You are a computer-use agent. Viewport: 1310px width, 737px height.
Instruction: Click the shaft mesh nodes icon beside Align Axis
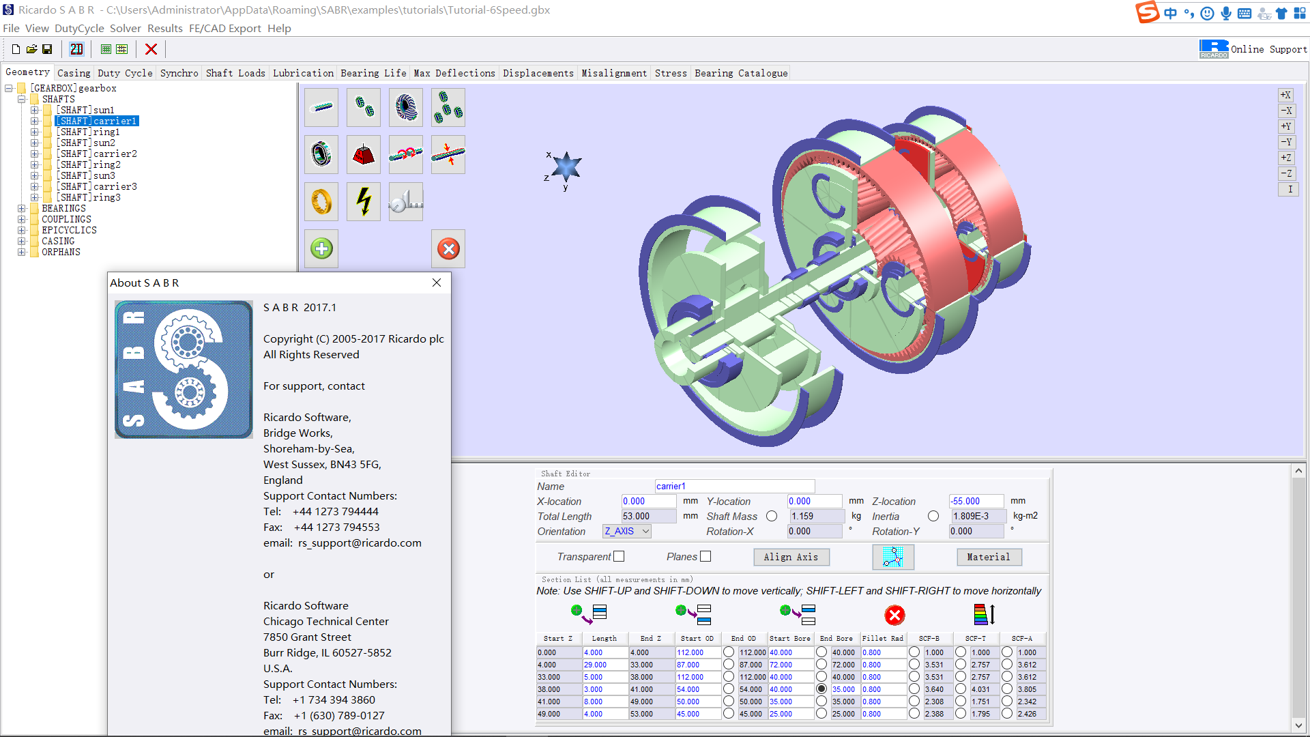(x=893, y=557)
